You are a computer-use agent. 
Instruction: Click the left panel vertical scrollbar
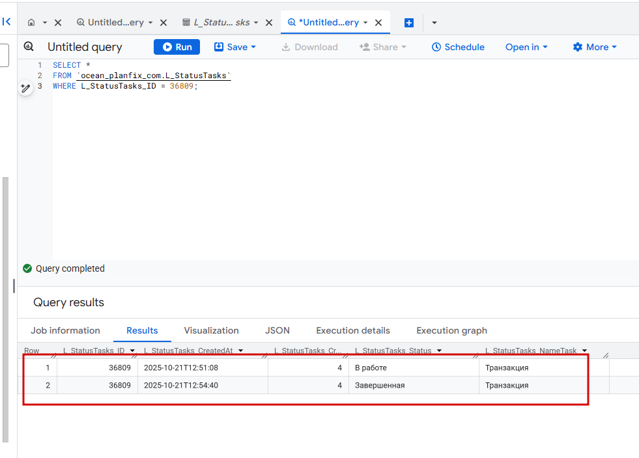(x=5, y=309)
